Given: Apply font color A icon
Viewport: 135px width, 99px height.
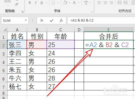Looking at the screenshot, I should (x=74, y=3).
